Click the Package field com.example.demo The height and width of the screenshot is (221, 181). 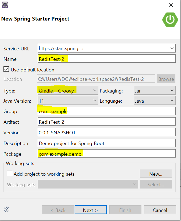[x=106, y=154]
